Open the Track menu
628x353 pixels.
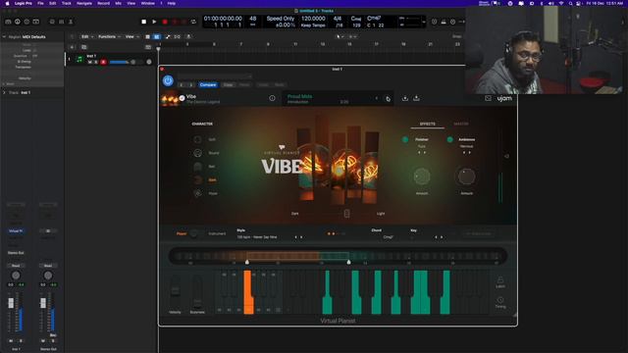(x=67, y=3)
